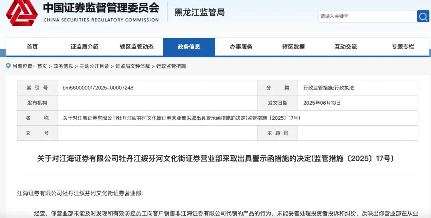Click the 中国证券监督管理委员会 header title
The image size is (431, 218).
tap(101, 8)
